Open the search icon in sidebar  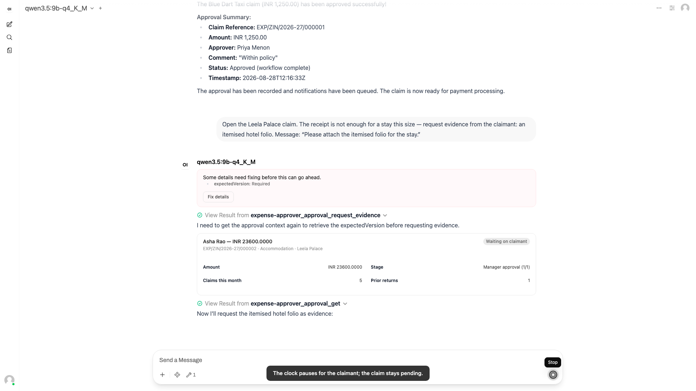9,37
